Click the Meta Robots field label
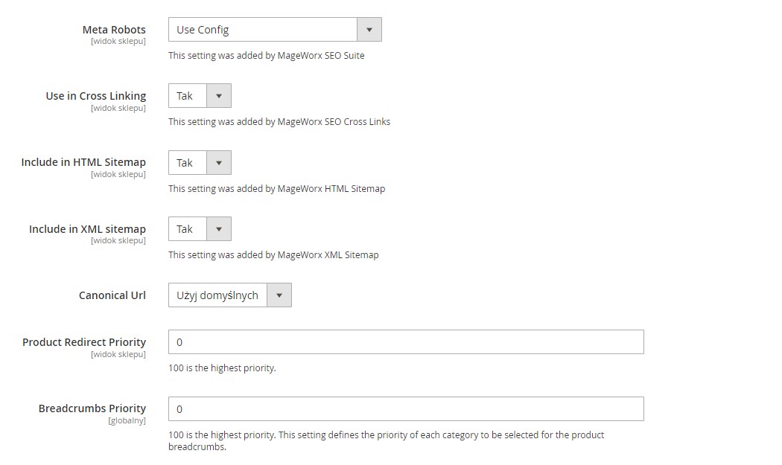This screenshot has height=465, width=782. pyautogui.click(x=114, y=30)
